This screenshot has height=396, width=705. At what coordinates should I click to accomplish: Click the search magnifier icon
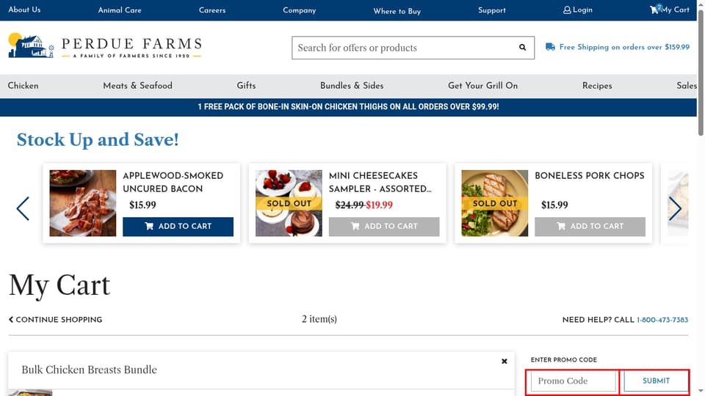point(522,47)
